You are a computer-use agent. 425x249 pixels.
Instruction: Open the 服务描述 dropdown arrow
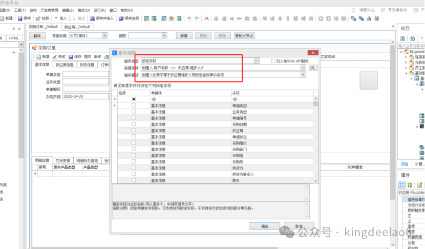303,75
